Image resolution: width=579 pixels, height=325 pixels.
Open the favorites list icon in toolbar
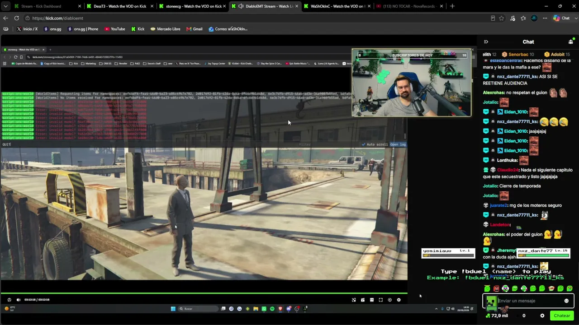tap(523, 18)
